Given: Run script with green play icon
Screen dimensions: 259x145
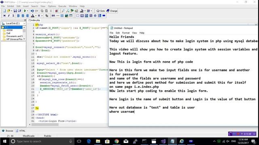Looking at the screenshot, I should pos(25,11).
